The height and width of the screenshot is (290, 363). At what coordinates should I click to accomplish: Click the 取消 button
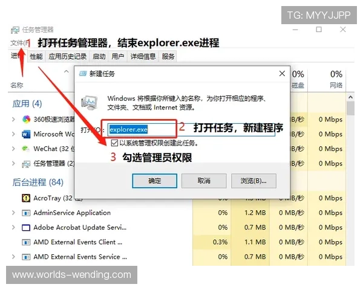[204, 181]
